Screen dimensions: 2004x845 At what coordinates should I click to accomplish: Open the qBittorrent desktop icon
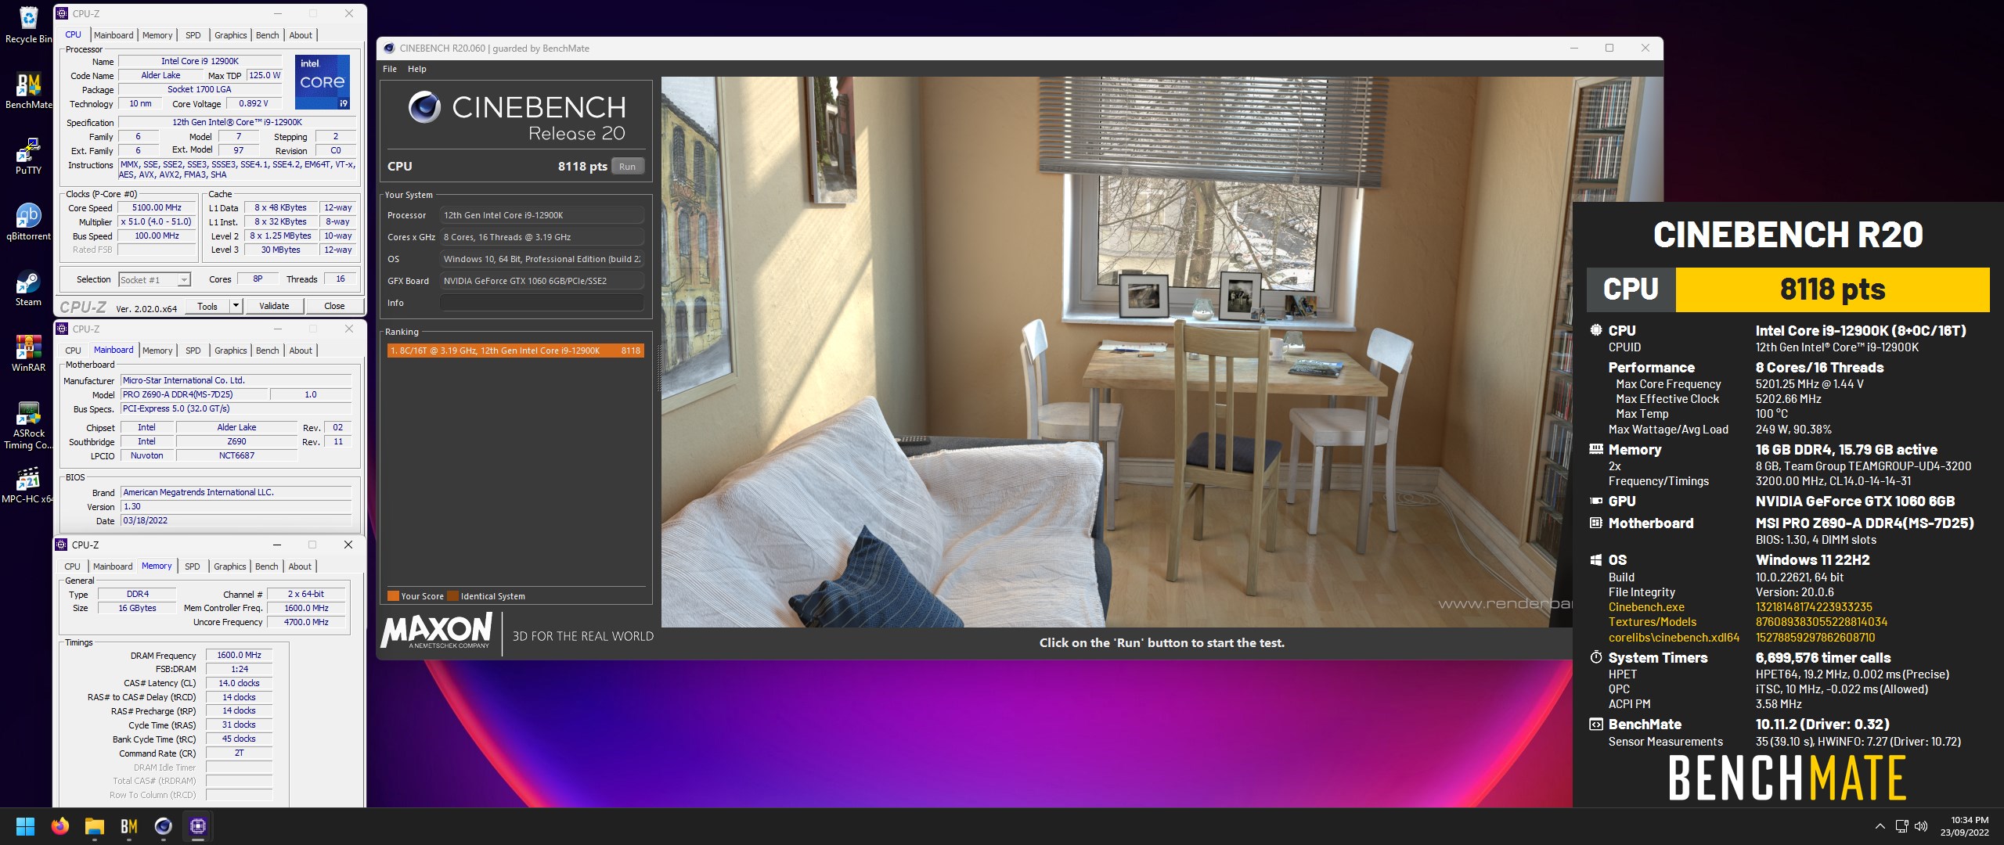pyautogui.click(x=28, y=222)
